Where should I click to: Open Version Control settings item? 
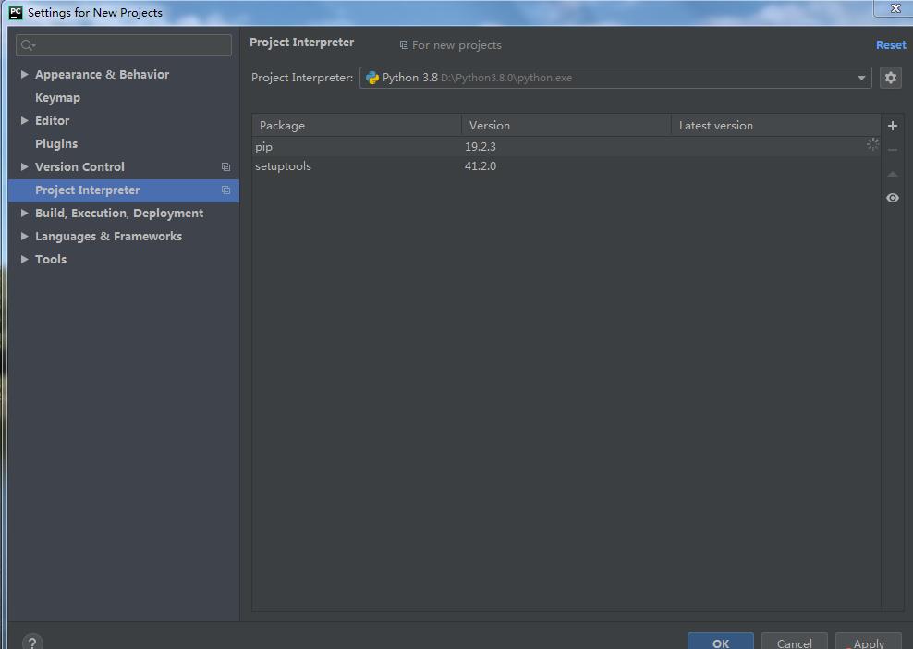79,166
